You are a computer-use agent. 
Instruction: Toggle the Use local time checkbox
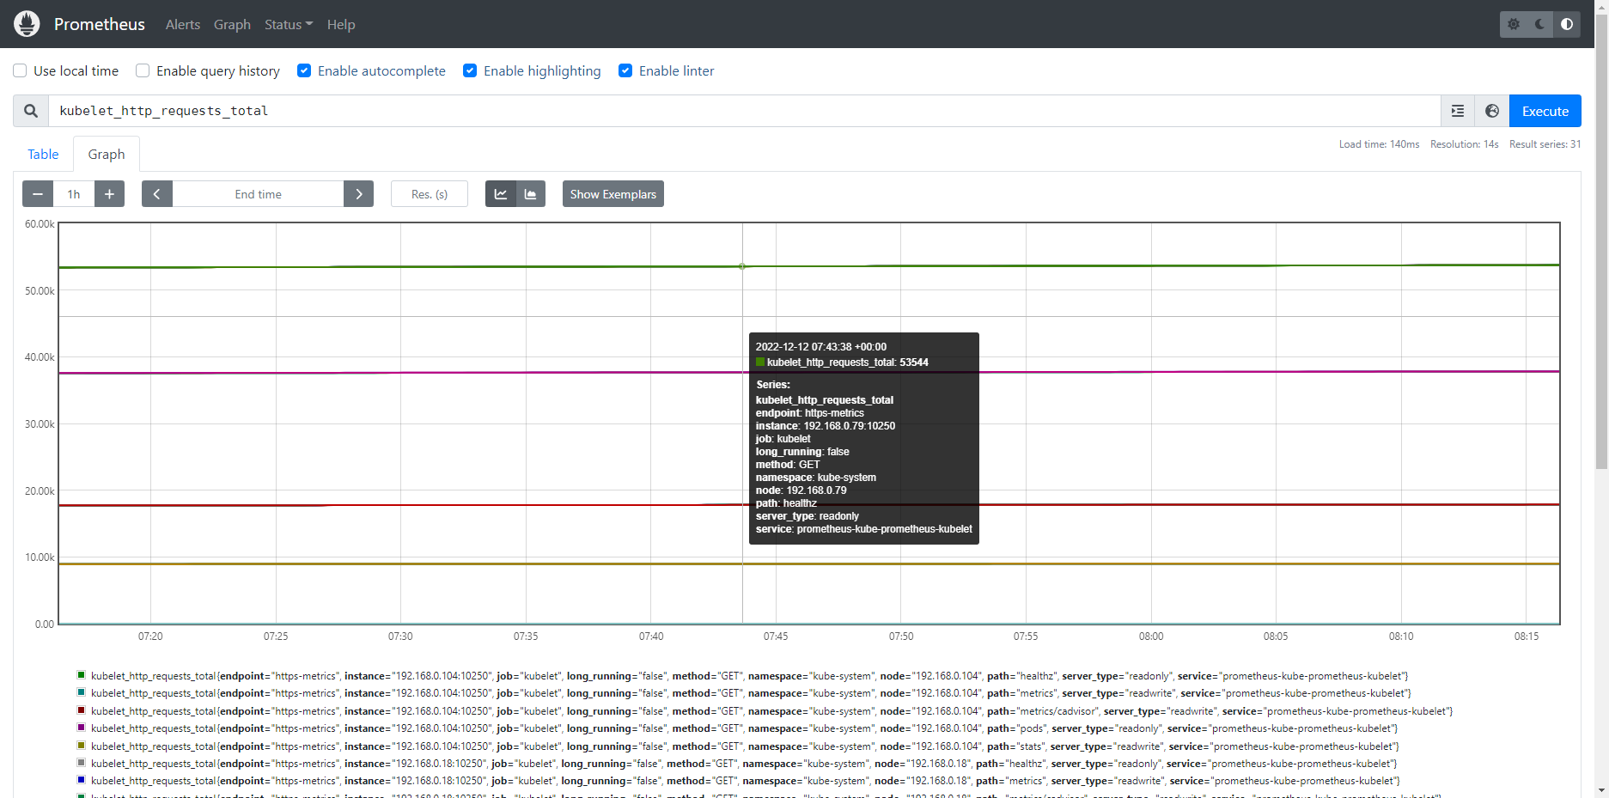(20, 70)
